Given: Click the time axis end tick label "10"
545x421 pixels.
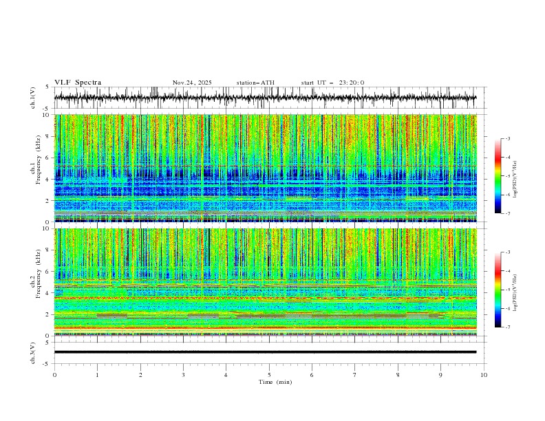Looking at the screenshot, I should click(x=484, y=375).
